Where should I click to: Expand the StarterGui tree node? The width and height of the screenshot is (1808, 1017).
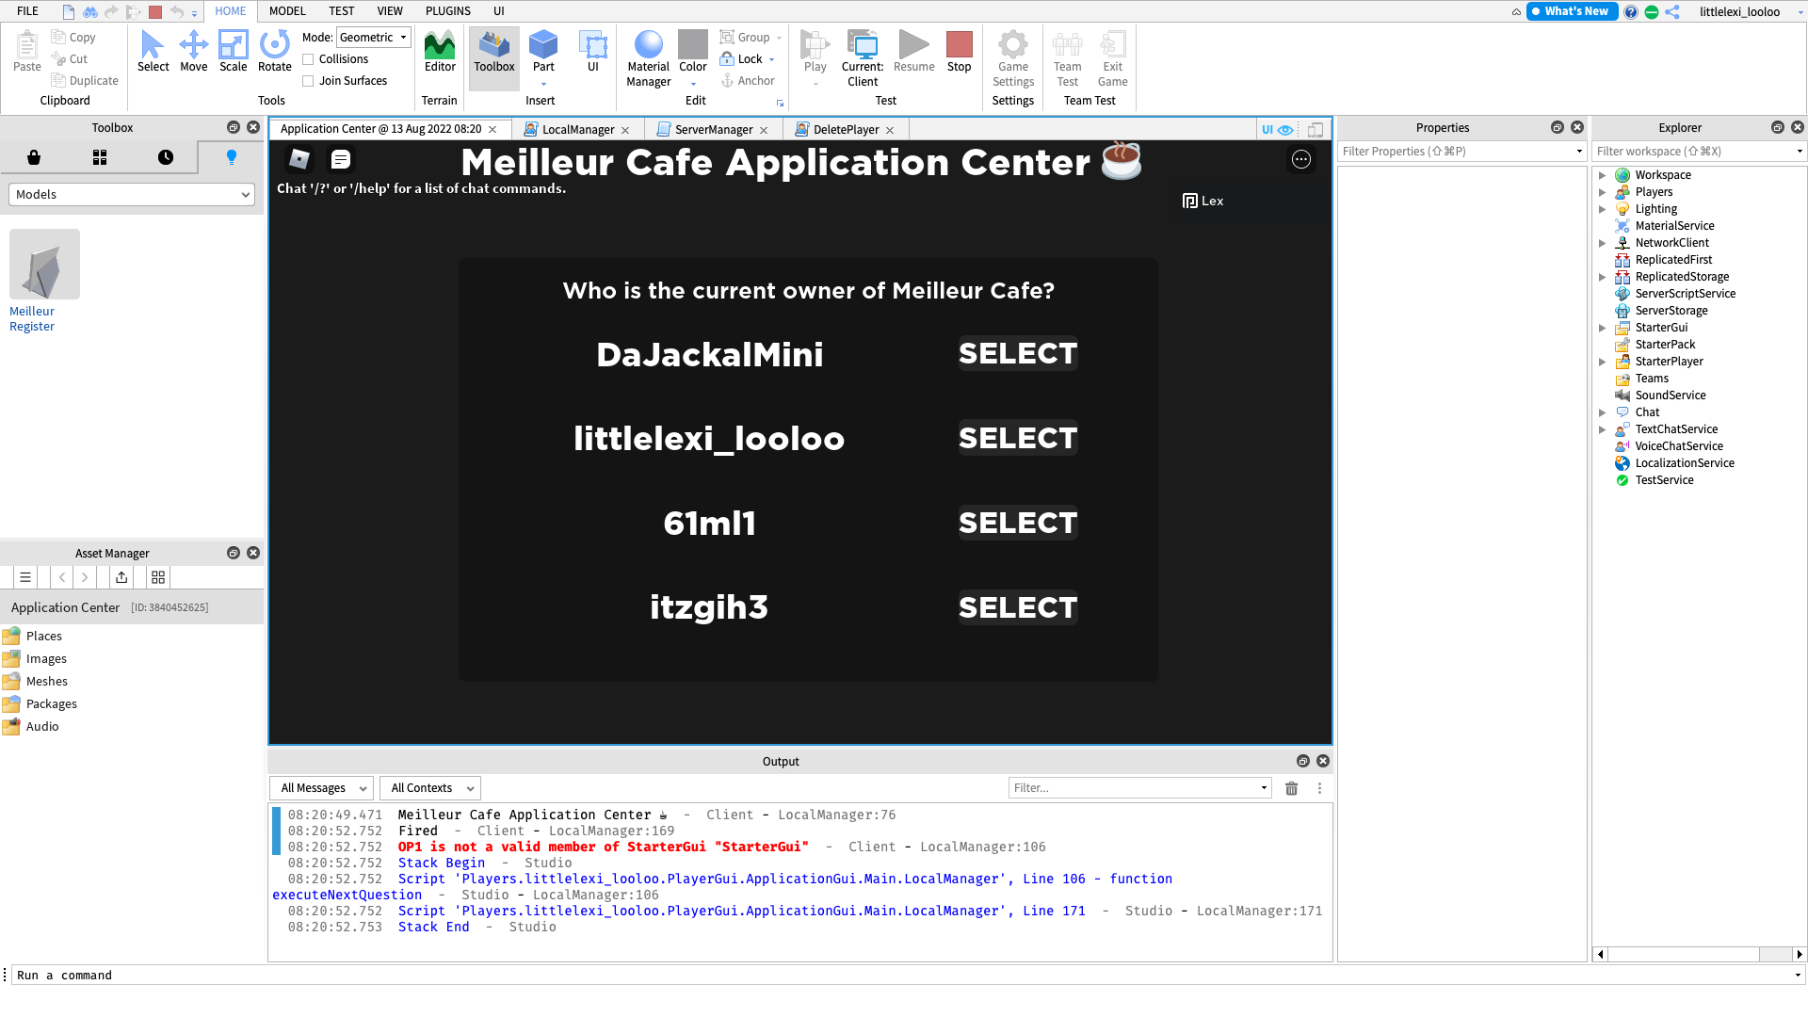(x=1602, y=328)
